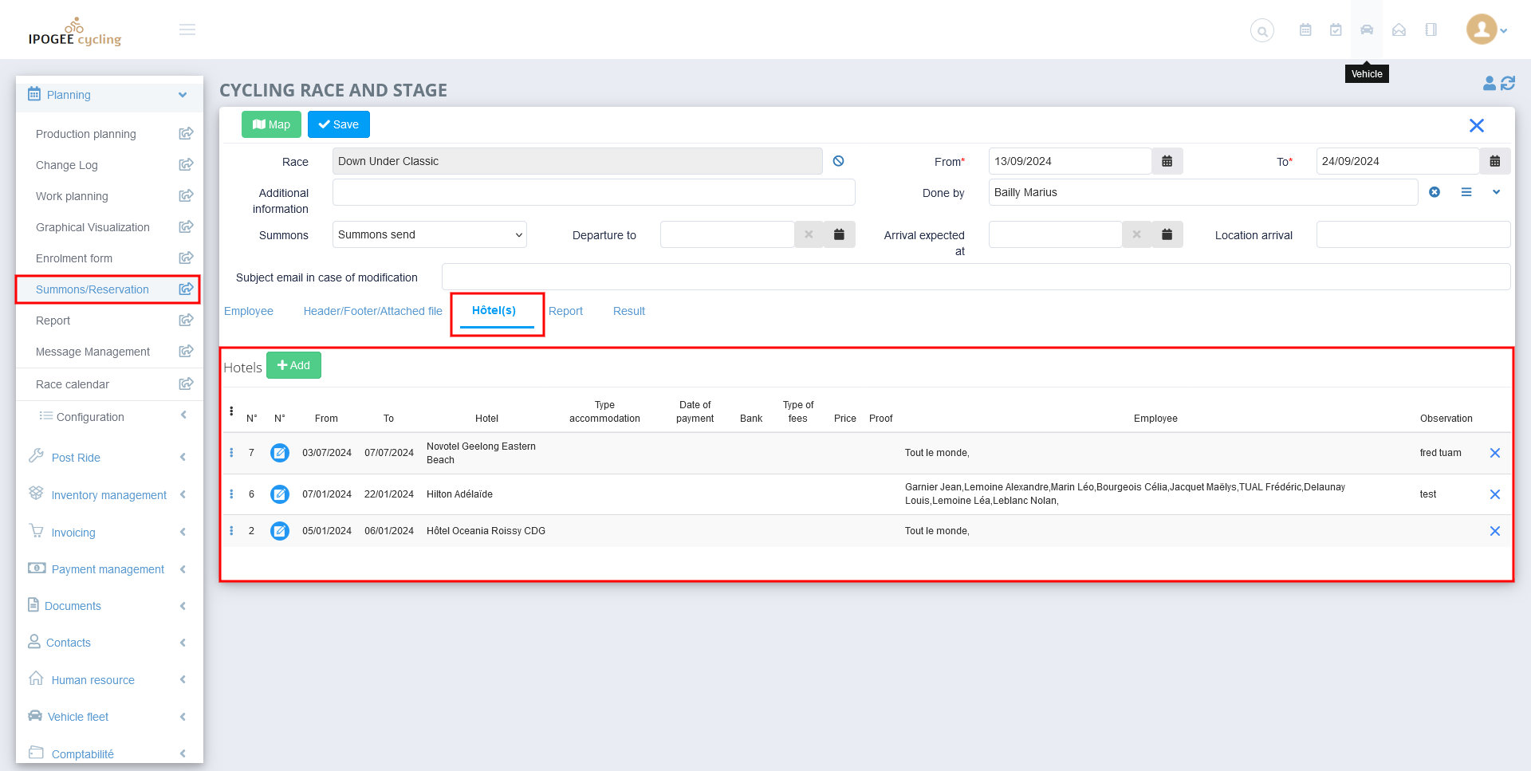Viewport: 1531px width, 771px height.
Task: Open Work planning in the sidebar
Action: point(72,196)
